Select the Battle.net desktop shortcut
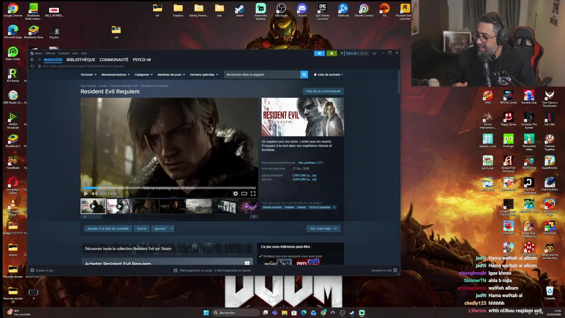 (x=343, y=11)
